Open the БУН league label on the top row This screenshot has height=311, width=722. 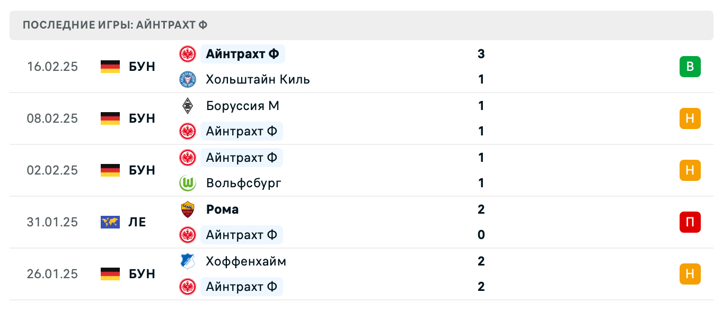[x=142, y=67]
